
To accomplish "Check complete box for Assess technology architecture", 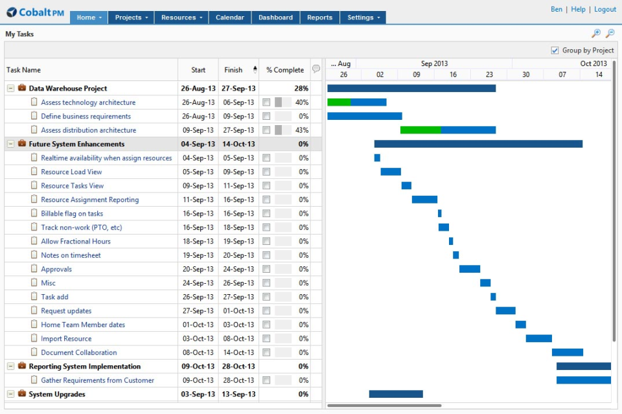I will [266, 102].
